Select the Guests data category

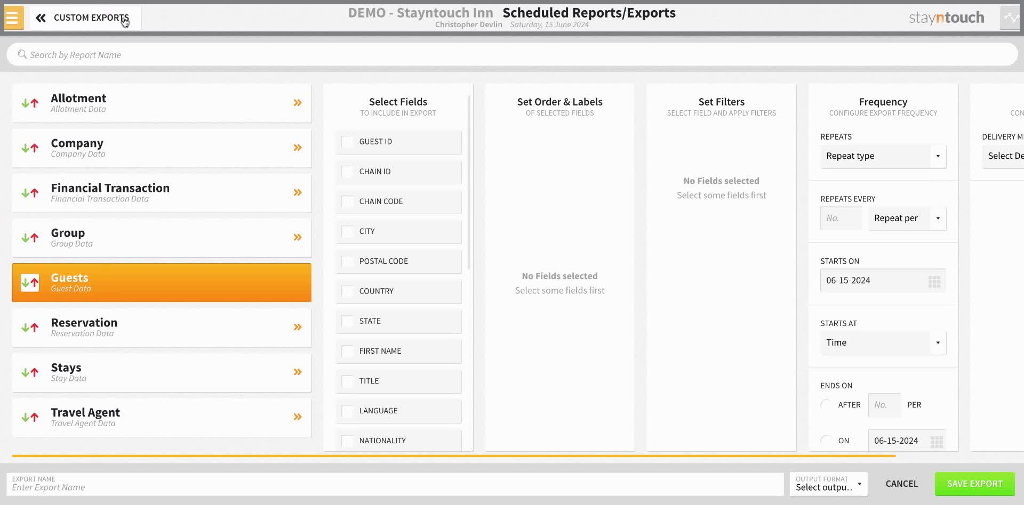pyautogui.click(x=162, y=282)
